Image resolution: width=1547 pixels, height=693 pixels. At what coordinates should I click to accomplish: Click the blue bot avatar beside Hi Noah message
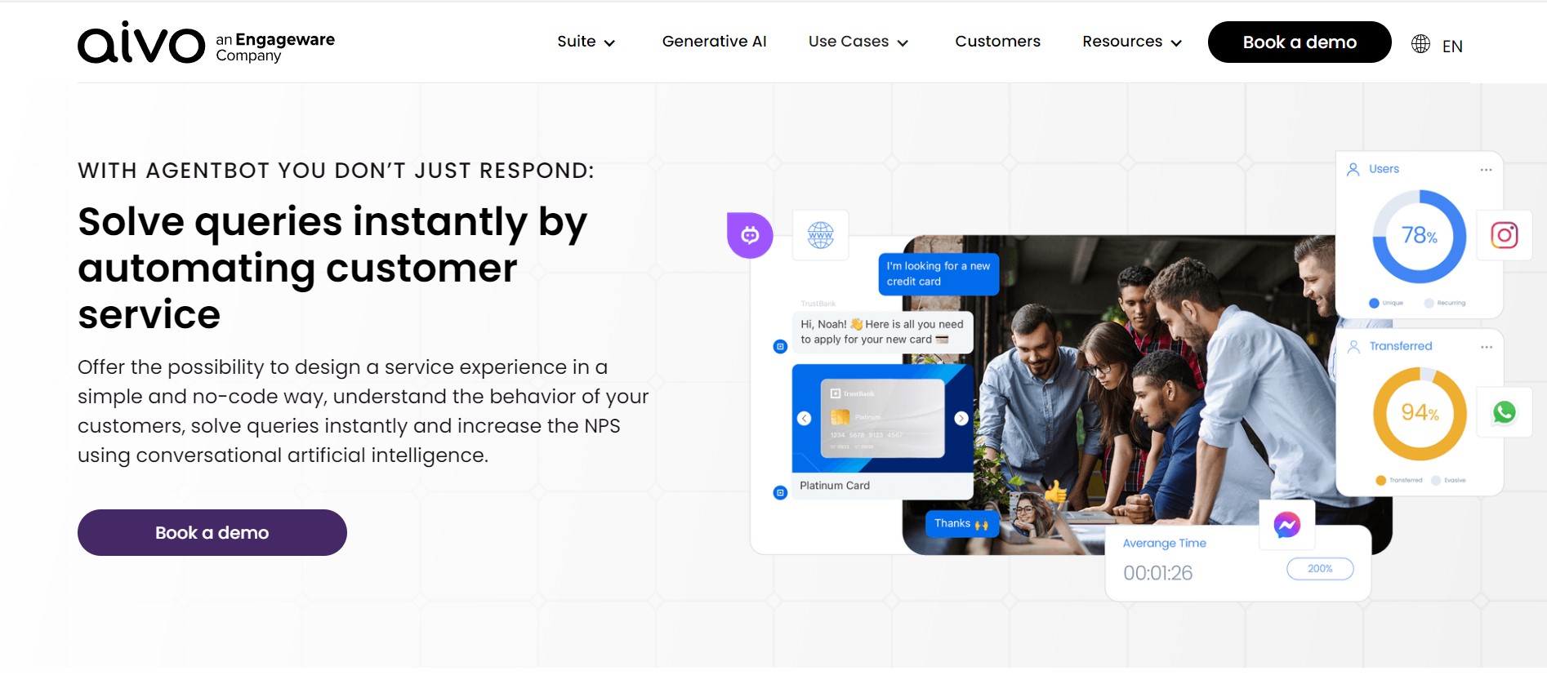coord(780,346)
